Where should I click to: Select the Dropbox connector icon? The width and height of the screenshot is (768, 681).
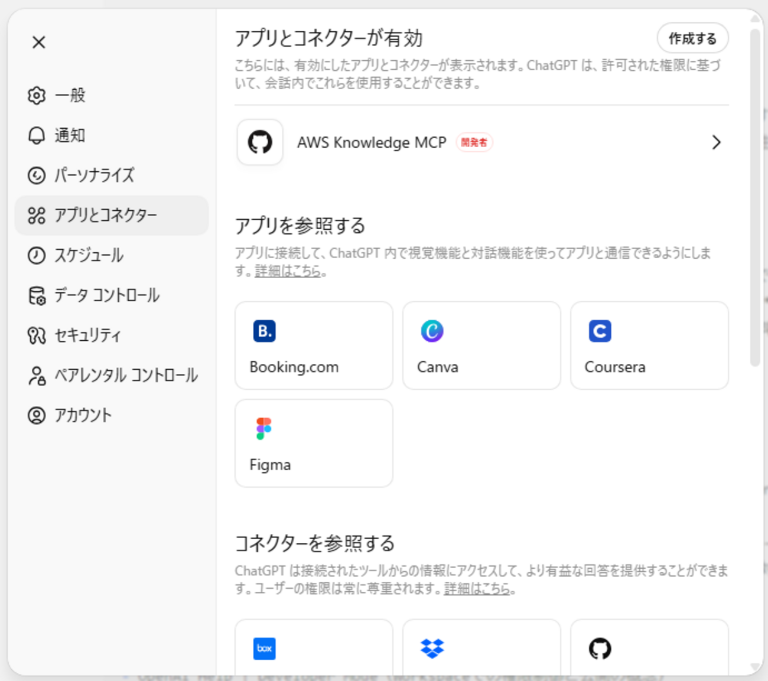click(x=432, y=649)
